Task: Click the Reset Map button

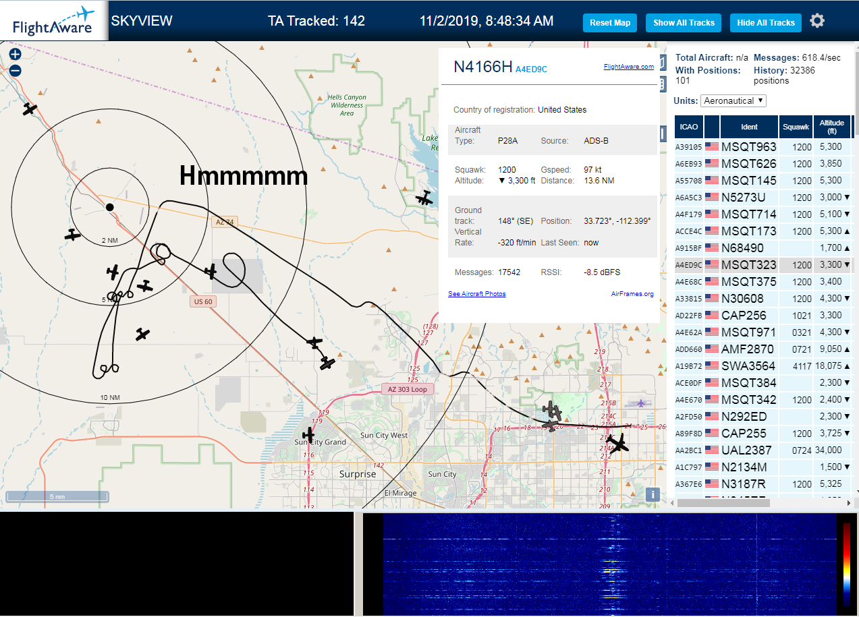Action: tap(610, 23)
